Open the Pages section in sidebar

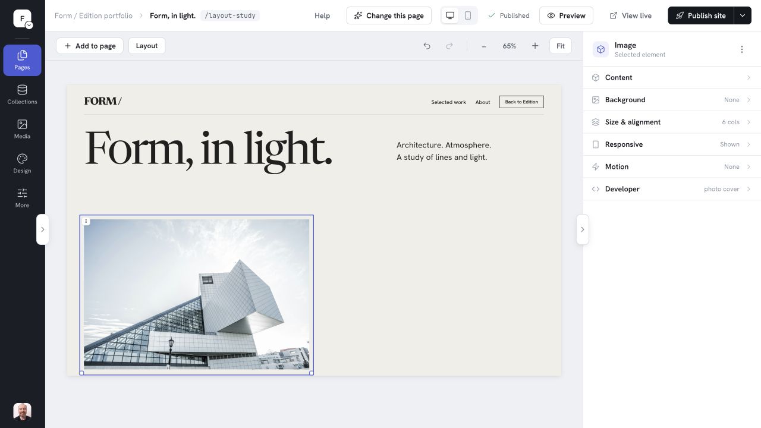[x=22, y=60]
